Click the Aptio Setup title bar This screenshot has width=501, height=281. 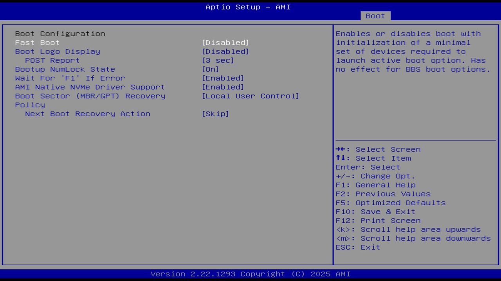click(x=247, y=7)
